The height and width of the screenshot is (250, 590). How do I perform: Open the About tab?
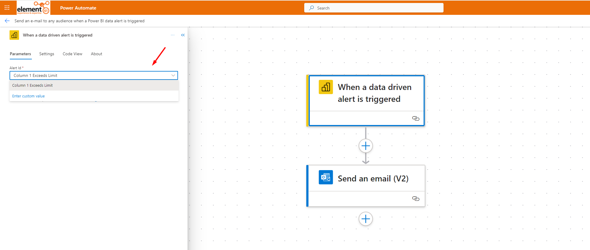click(96, 54)
